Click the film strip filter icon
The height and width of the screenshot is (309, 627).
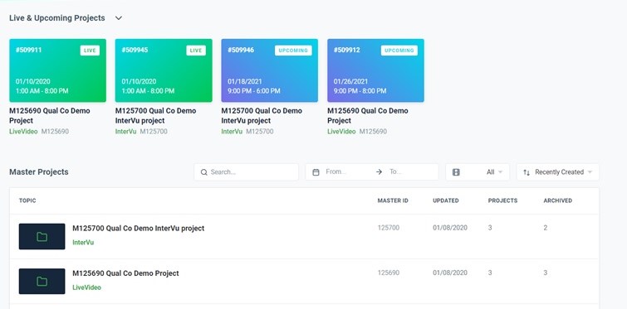(x=456, y=172)
